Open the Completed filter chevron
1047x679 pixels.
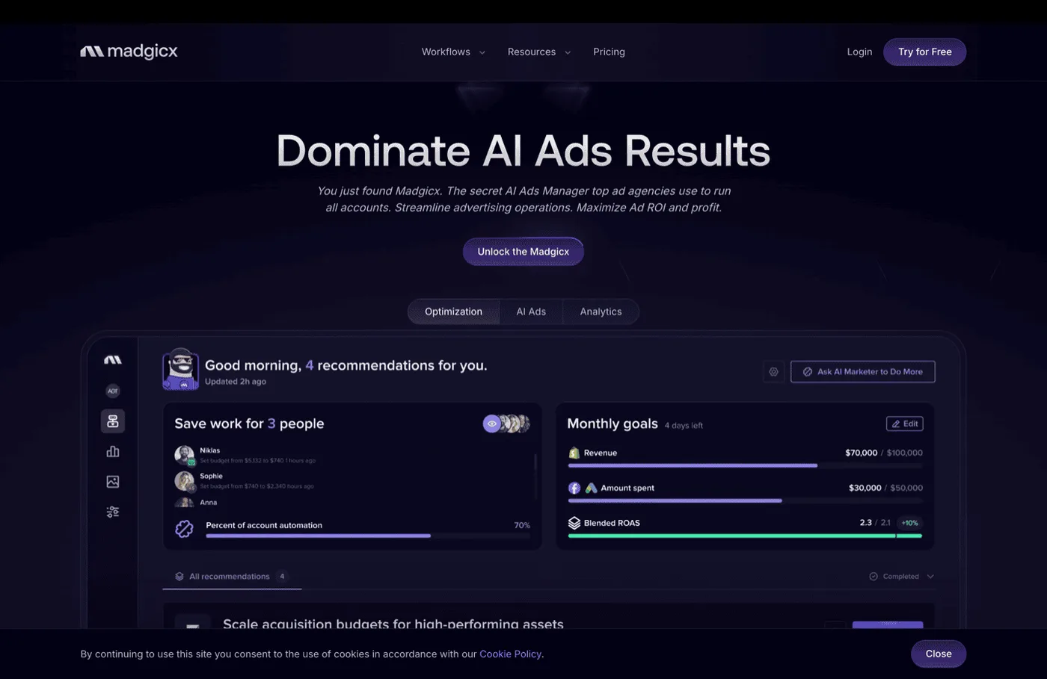click(x=930, y=576)
